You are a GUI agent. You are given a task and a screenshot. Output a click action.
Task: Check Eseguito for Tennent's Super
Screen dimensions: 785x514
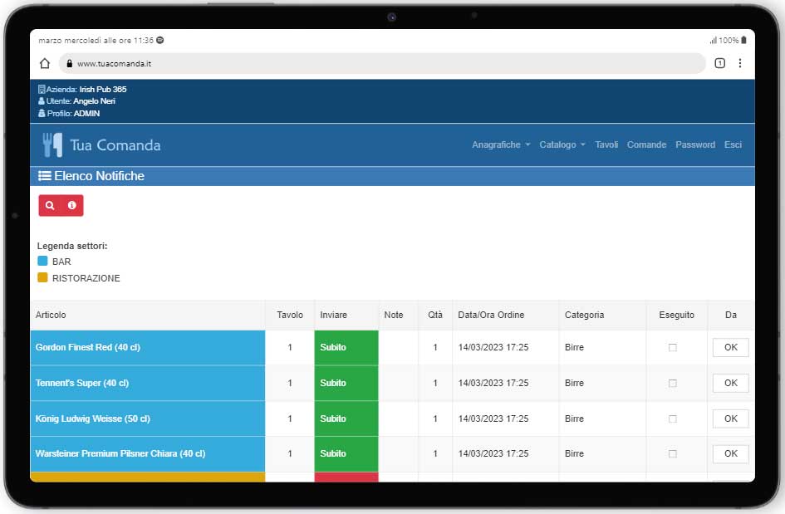click(x=672, y=383)
